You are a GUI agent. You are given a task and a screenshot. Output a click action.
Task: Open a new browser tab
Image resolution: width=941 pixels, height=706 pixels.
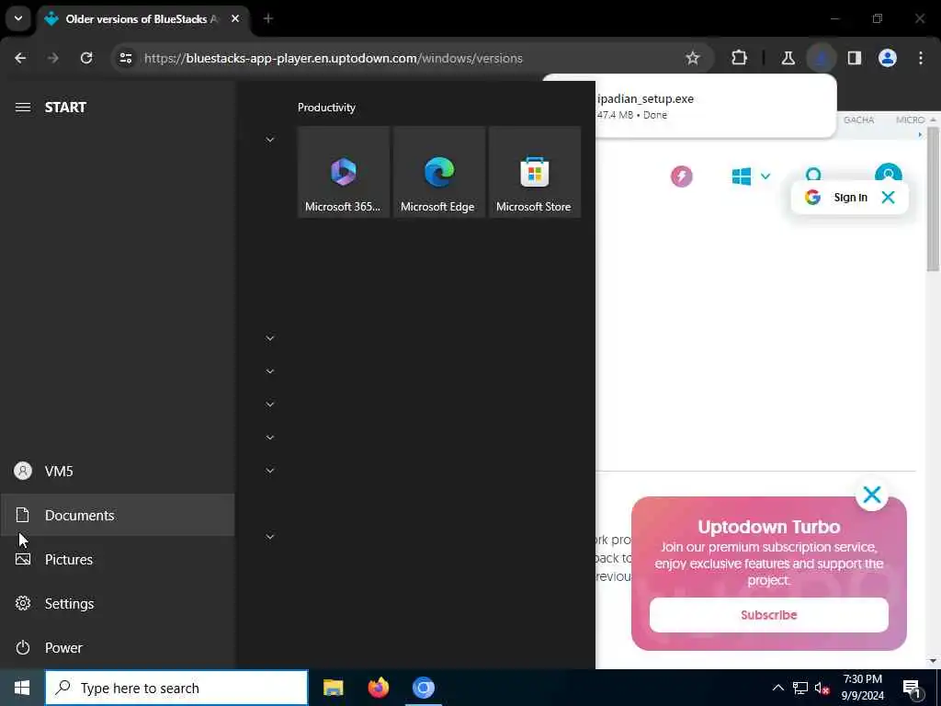(x=268, y=18)
